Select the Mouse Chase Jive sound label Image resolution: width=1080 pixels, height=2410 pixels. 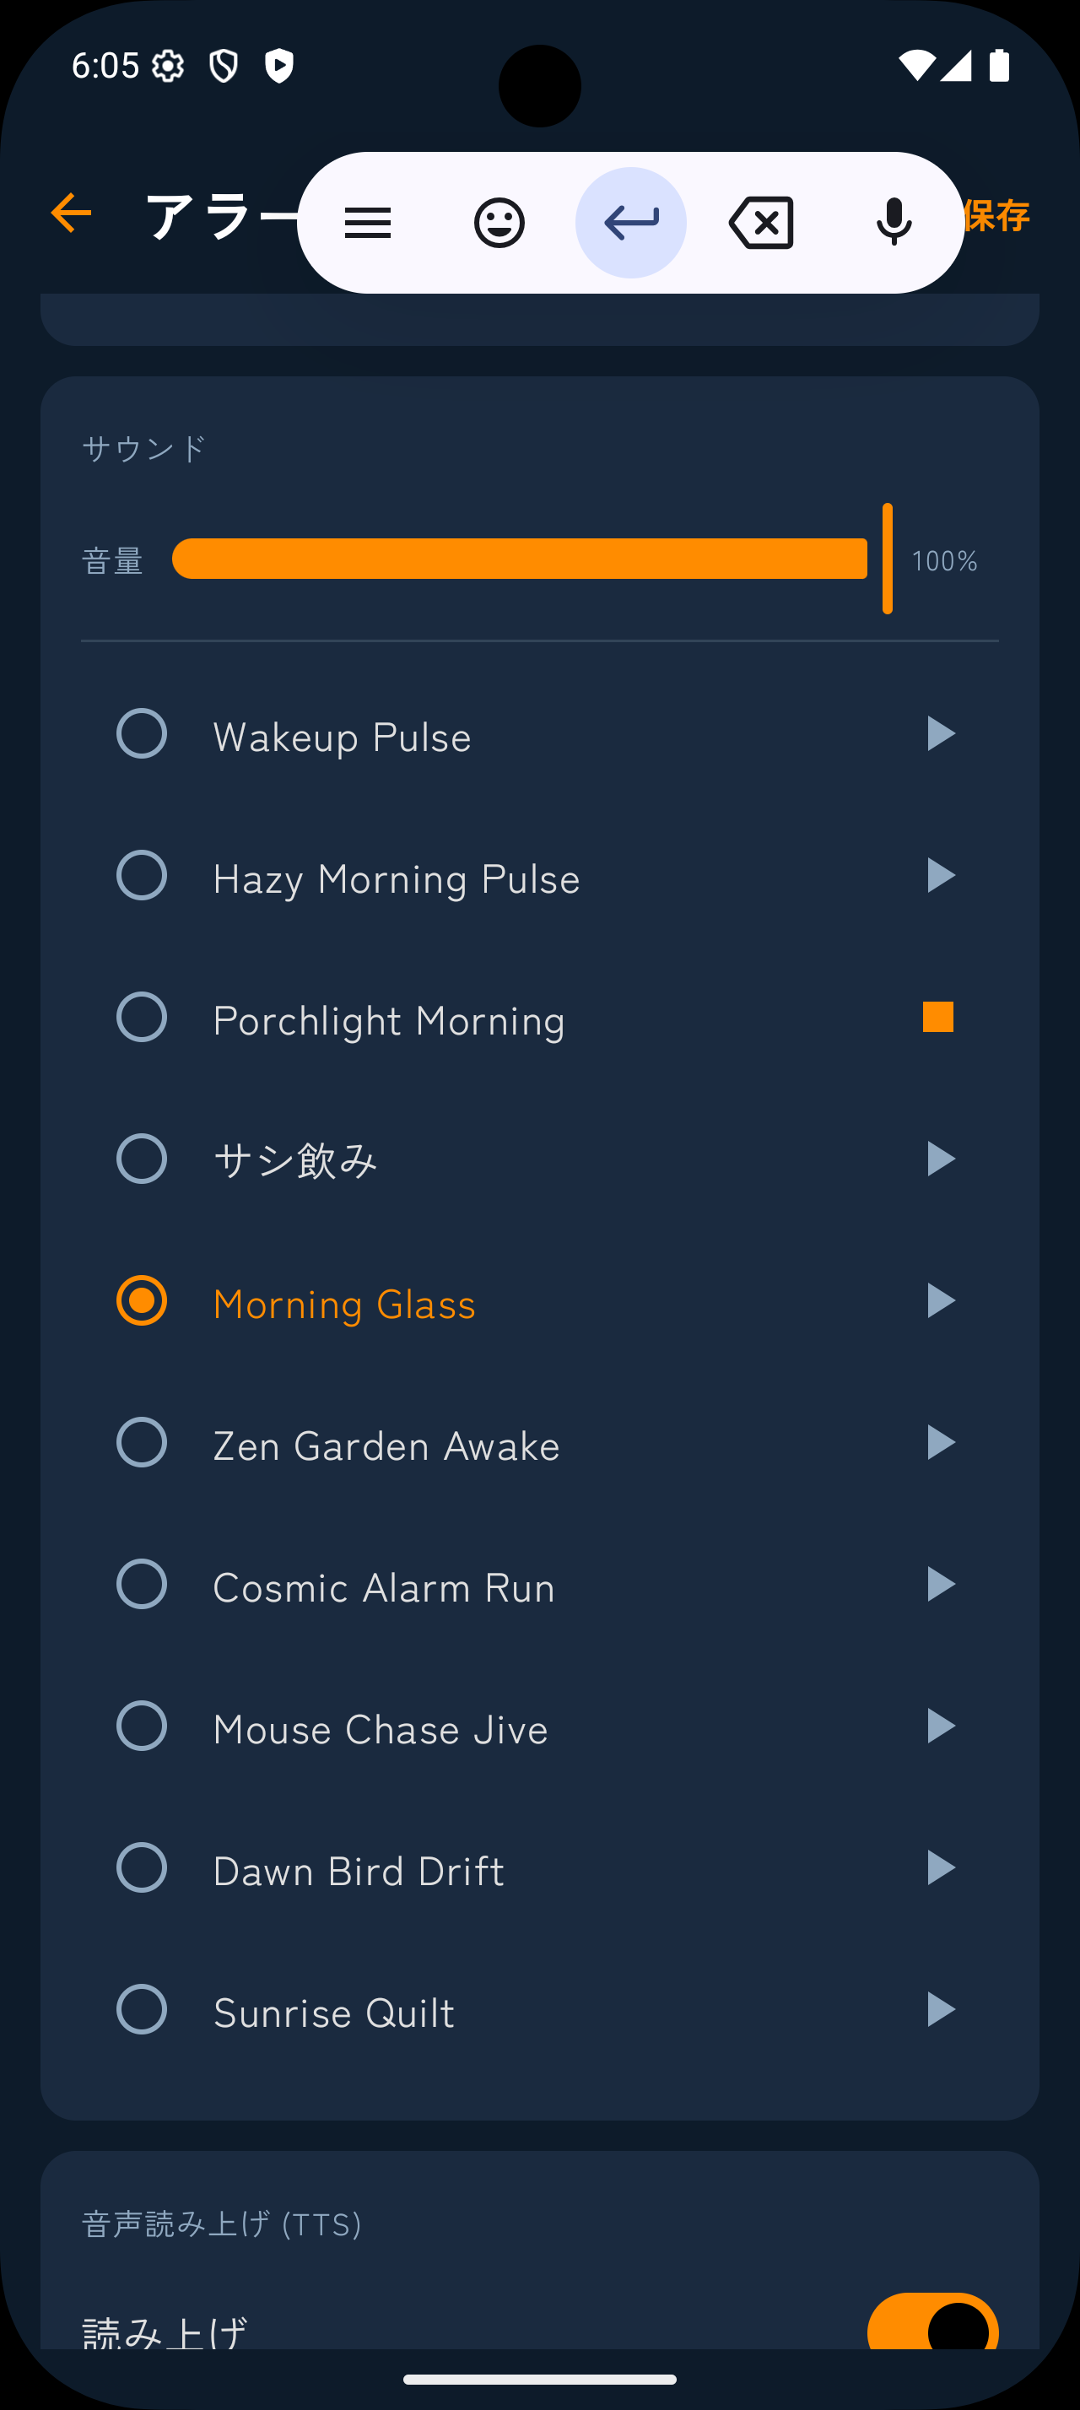(381, 1729)
